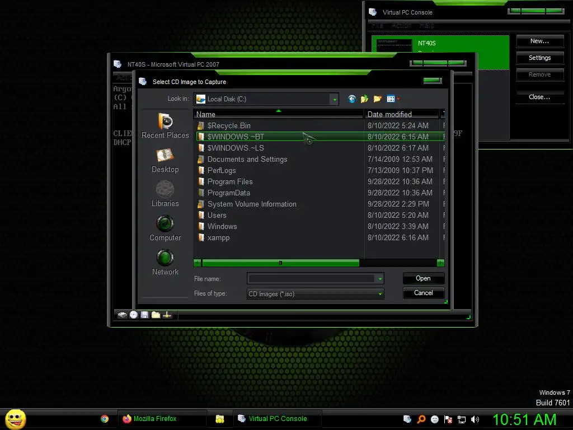Select the Windows folder

click(222, 227)
